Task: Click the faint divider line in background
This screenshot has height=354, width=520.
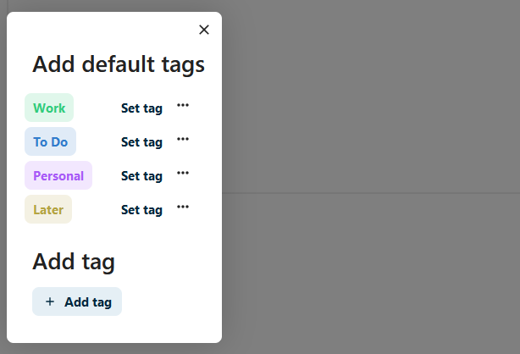Action: [373, 193]
